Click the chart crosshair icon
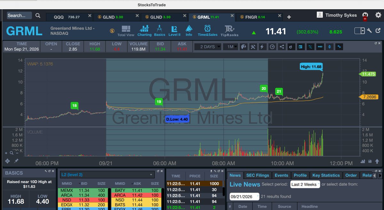The width and height of the screenshot is (384, 210). click(x=7, y=161)
